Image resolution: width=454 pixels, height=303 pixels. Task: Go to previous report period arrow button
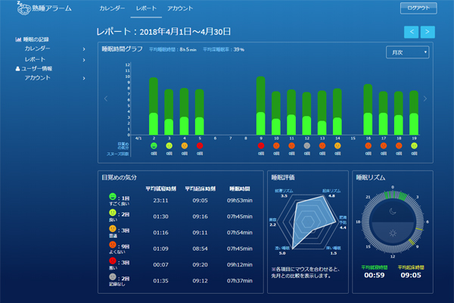pyautogui.click(x=411, y=32)
